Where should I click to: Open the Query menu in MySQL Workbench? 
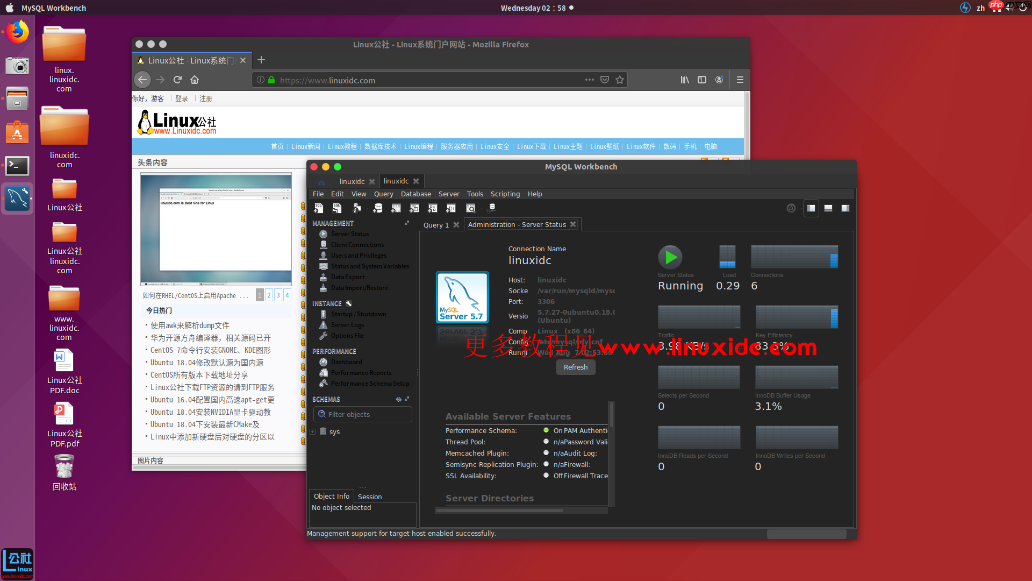click(384, 194)
